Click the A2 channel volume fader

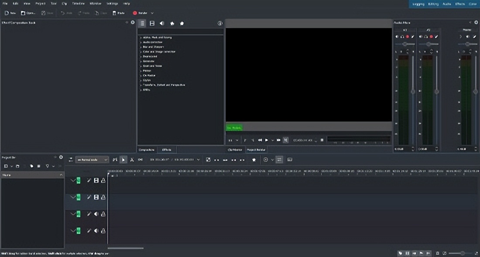[436, 92]
